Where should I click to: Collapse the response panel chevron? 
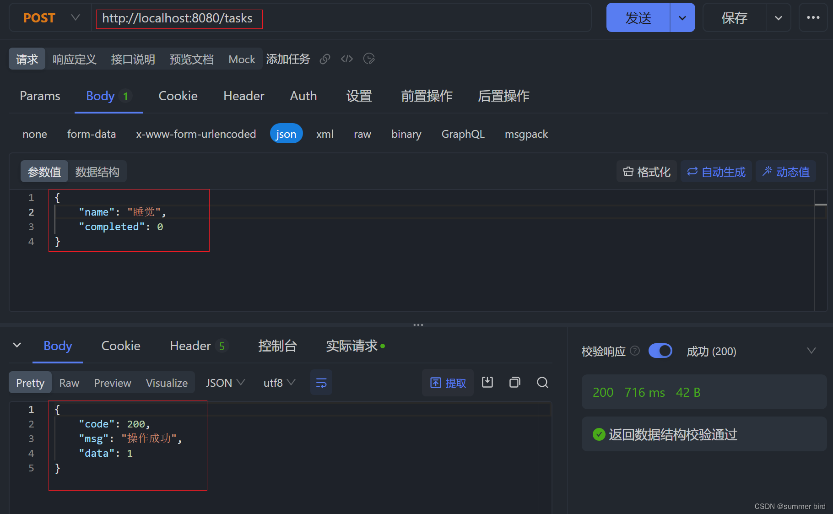coord(17,345)
